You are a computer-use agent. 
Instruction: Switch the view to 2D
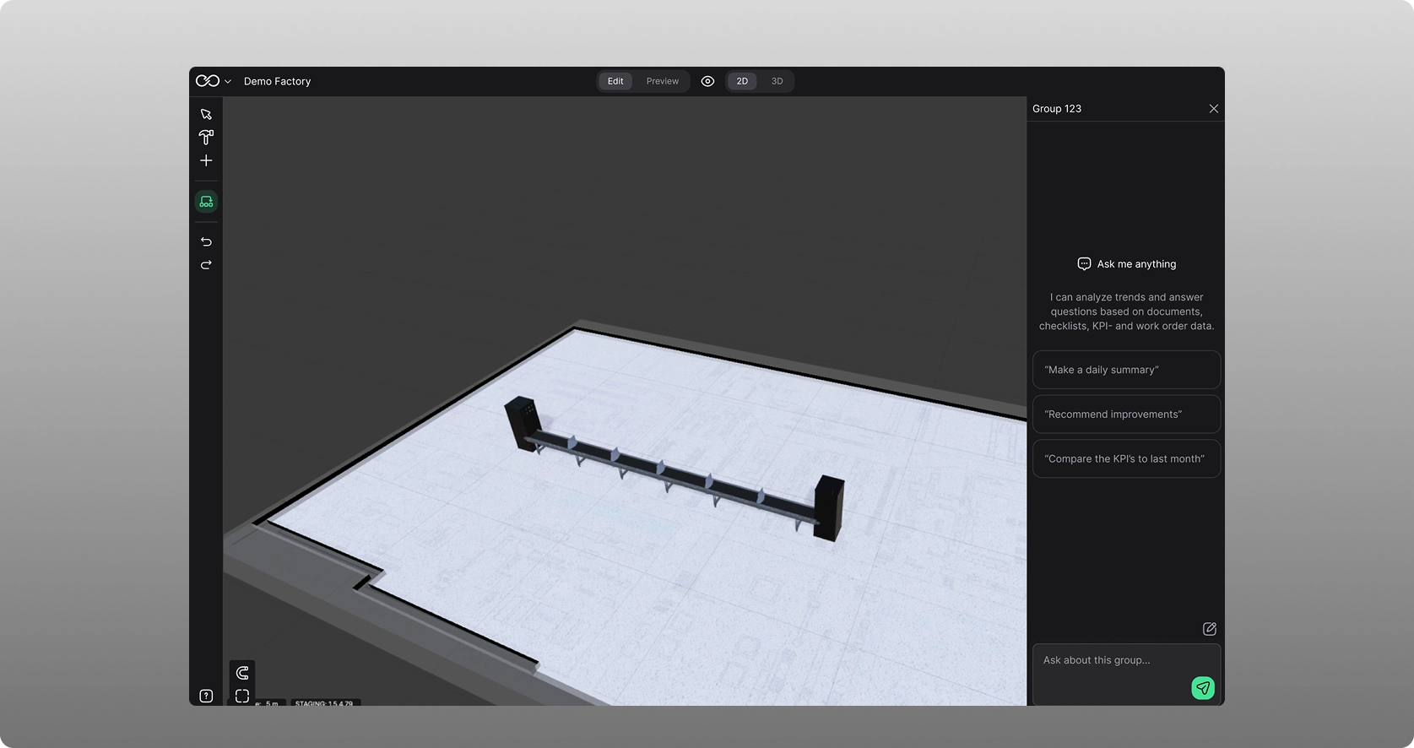click(742, 81)
